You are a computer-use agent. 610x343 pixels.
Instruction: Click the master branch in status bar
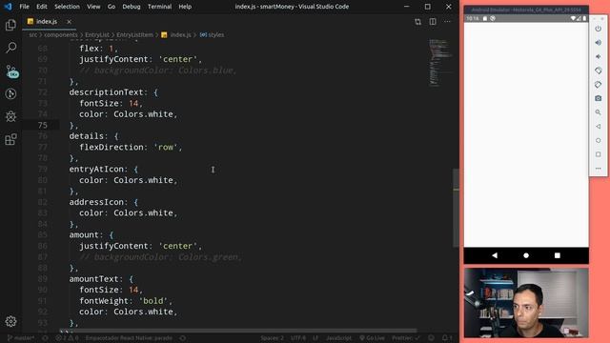click(21, 338)
